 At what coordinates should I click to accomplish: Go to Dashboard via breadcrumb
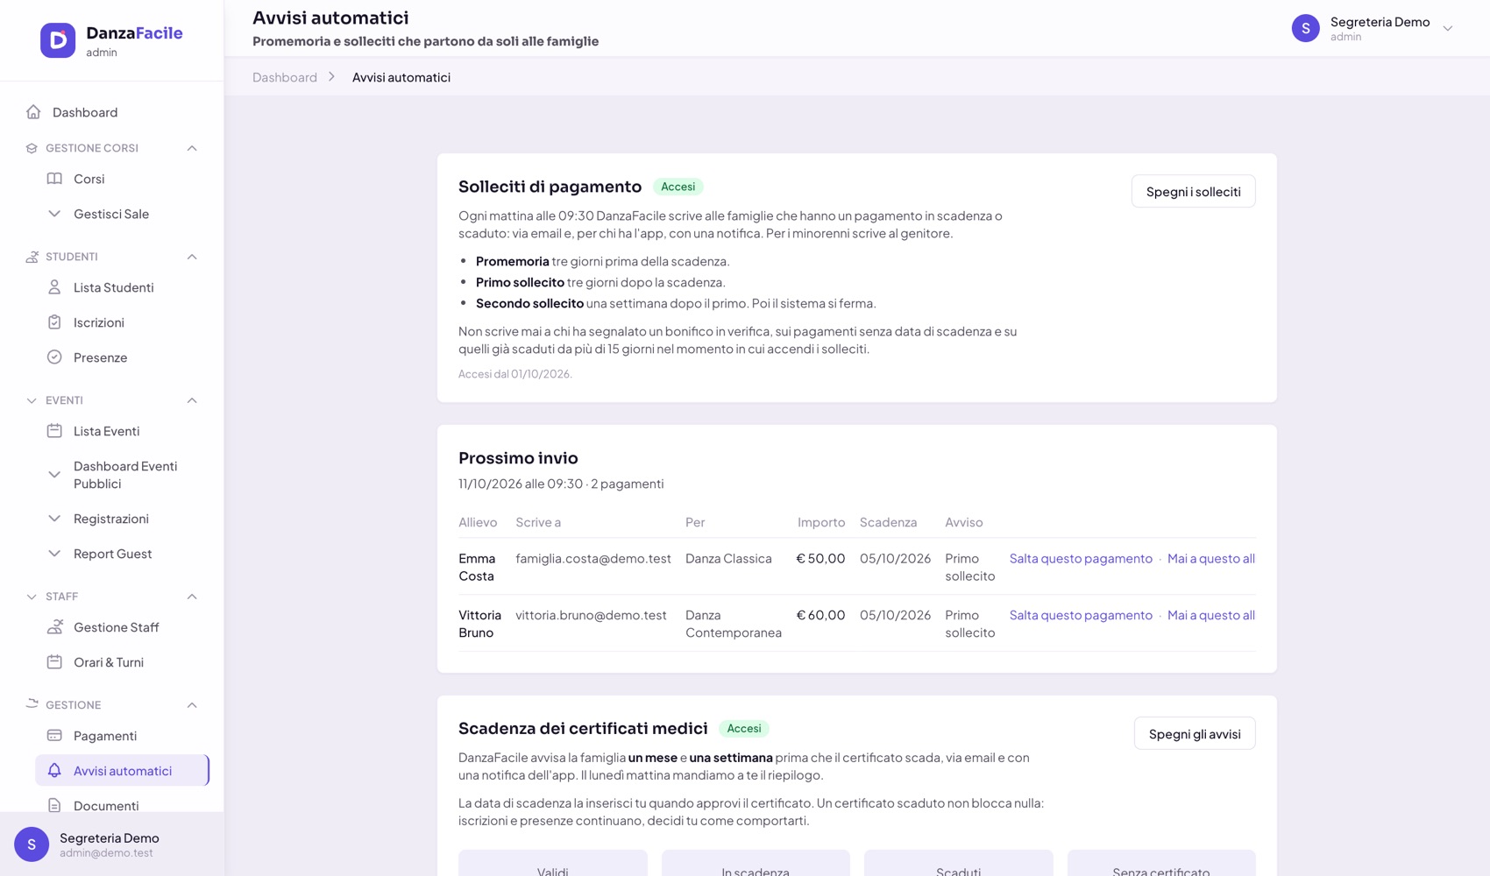(285, 77)
